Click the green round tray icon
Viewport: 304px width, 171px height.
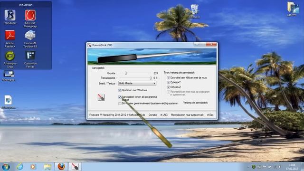253,167
